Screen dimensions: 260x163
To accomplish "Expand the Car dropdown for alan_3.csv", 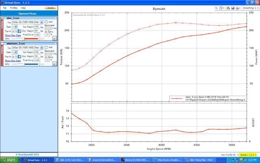I will [41, 22].
